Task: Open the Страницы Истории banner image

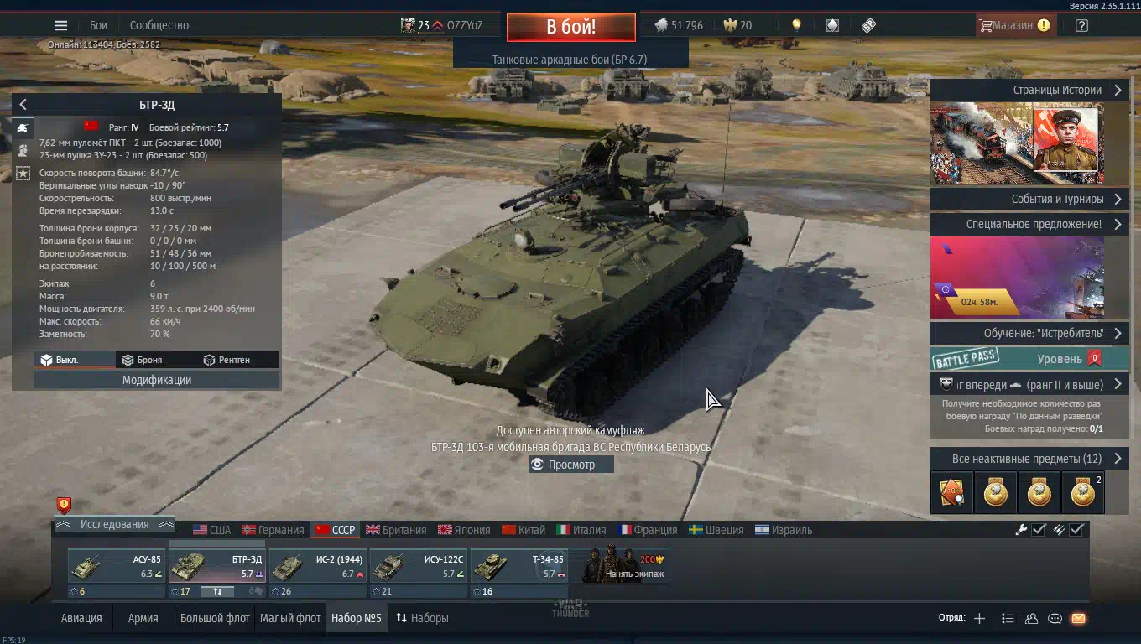Action: [1017, 144]
